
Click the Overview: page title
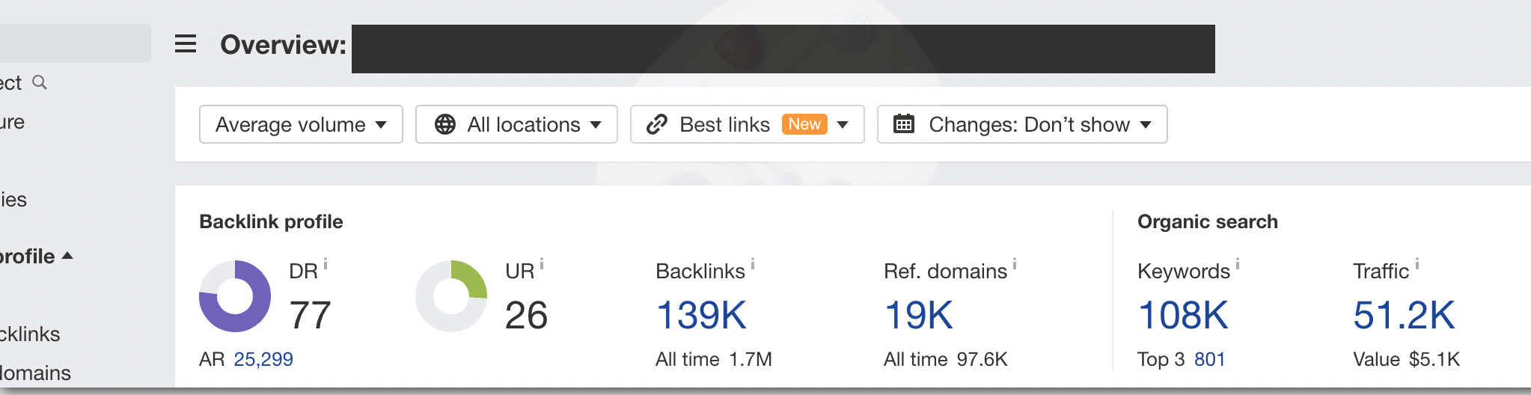point(283,45)
